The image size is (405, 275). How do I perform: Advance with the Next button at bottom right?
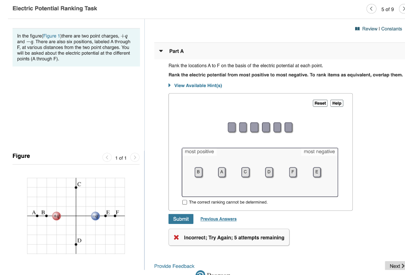click(x=395, y=266)
